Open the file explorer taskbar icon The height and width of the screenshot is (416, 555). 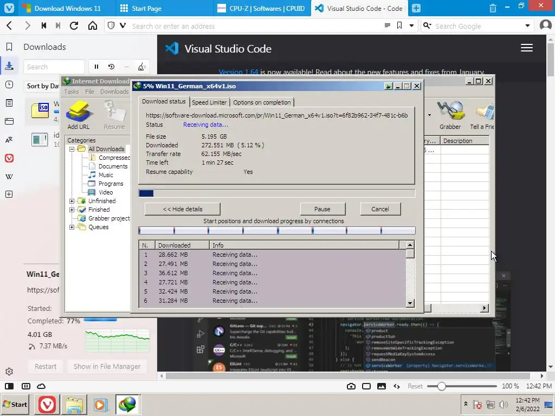coord(74,404)
